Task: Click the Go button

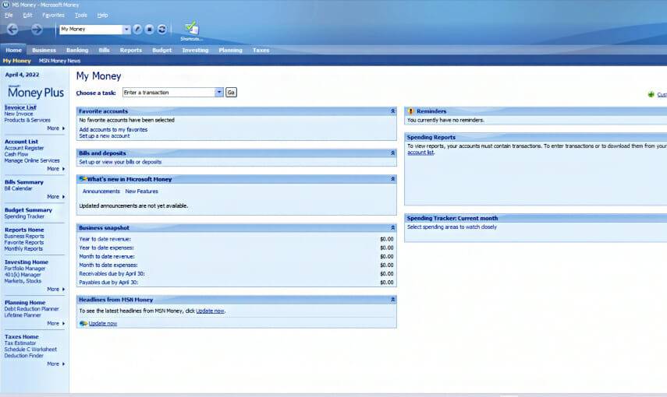Action: pyautogui.click(x=231, y=93)
